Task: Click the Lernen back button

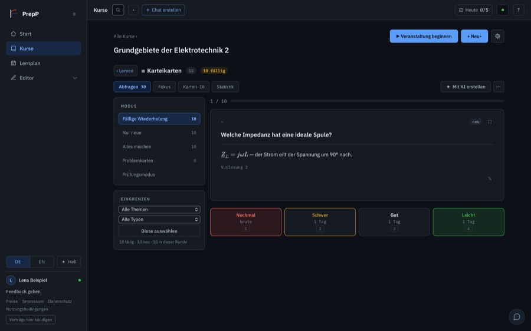Action: tap(125, 71)
